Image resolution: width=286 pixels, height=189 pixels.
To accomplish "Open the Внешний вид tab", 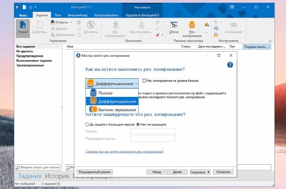I will (x=77, y=15).
